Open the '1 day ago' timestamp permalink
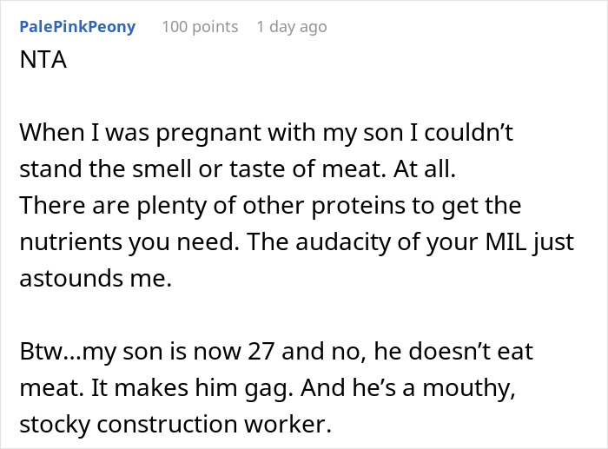 click(x=292, y=27)
